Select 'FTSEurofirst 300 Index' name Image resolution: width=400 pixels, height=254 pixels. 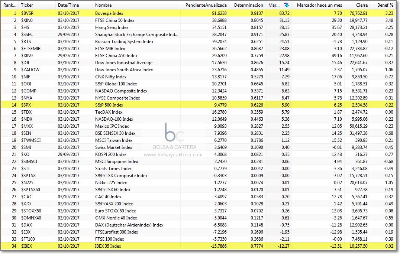(x=117, y=232)
